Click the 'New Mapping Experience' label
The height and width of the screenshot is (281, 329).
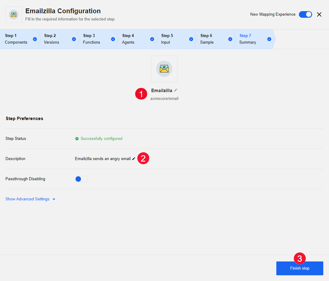click(273, 14)
